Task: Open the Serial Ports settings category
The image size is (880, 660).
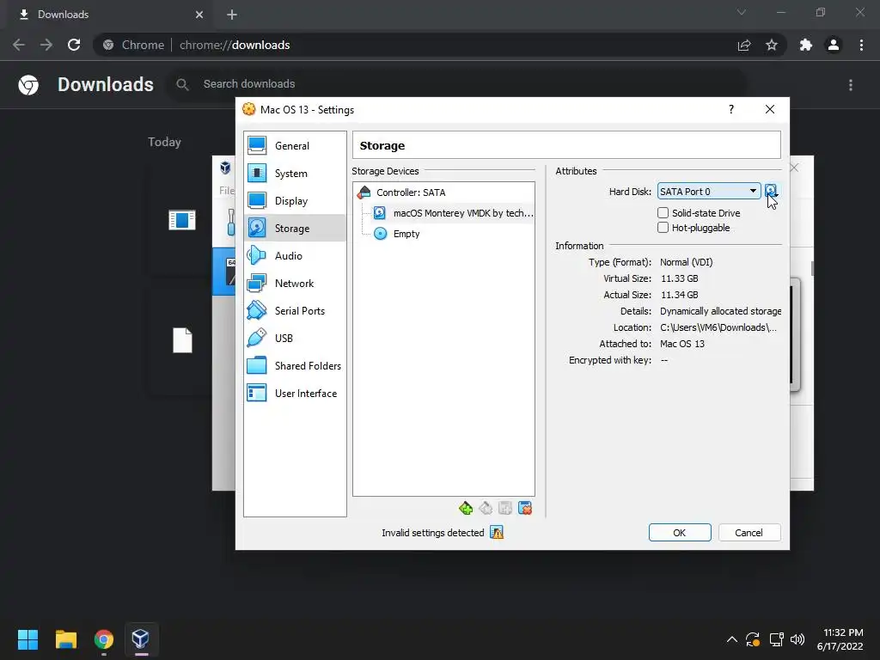Action: pyautogui.click(x=295, y=311)
